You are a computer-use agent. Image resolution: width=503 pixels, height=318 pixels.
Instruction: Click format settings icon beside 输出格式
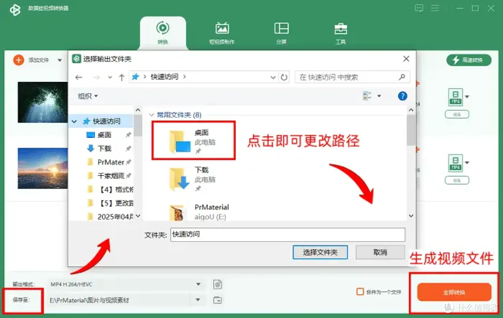tap(218, 284)
